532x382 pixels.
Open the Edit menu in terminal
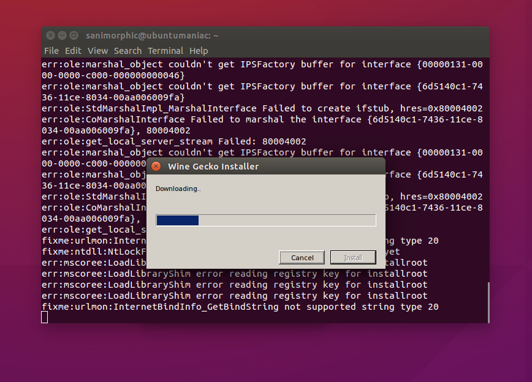click(x=73, y=51)
